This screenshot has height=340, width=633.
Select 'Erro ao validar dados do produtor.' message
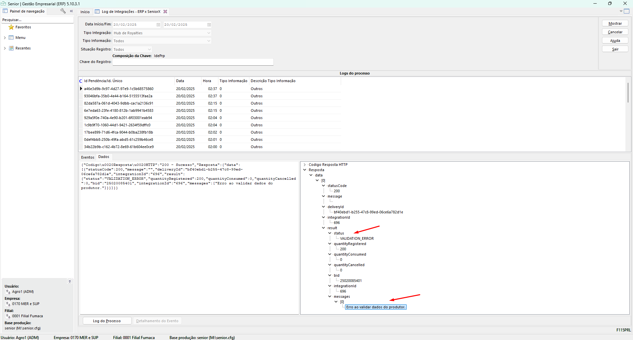(x=376, y=307)
